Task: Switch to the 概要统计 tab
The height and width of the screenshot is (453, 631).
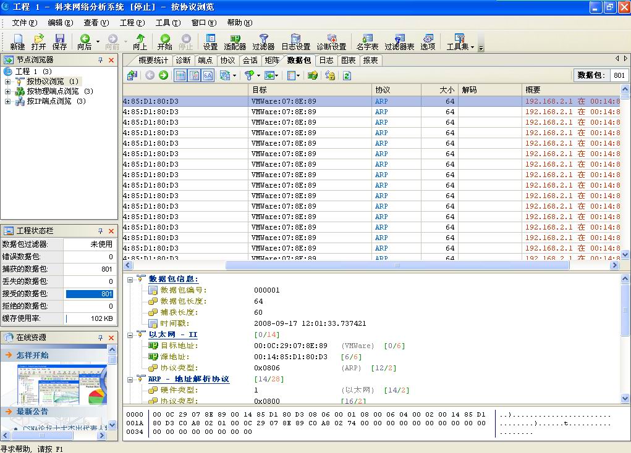Action: click(x=153, y=60)
